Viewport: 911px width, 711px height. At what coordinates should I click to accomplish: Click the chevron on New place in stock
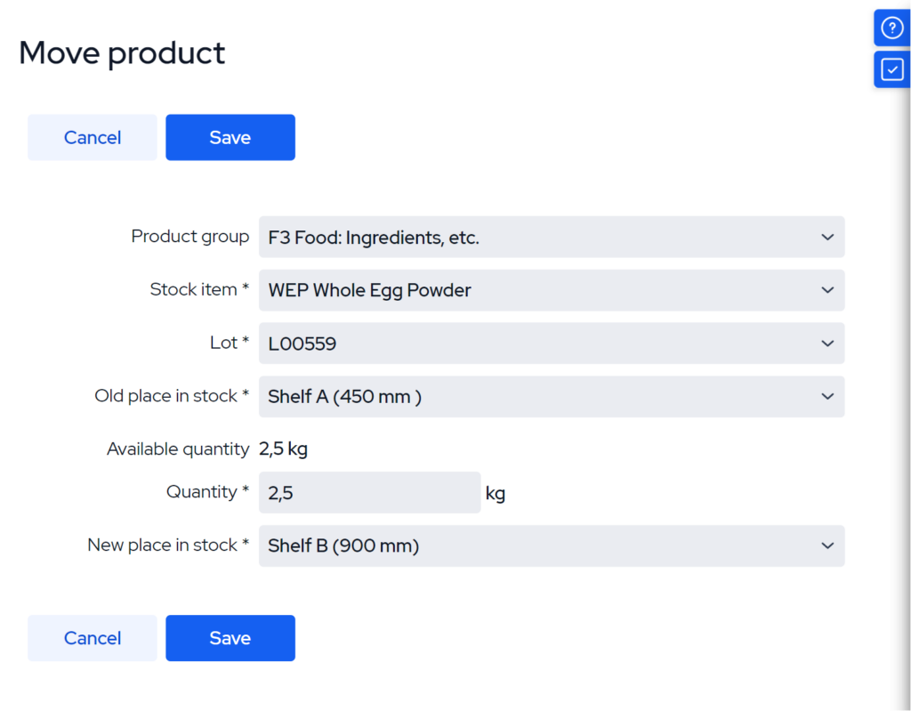click(x=826, y=545)
